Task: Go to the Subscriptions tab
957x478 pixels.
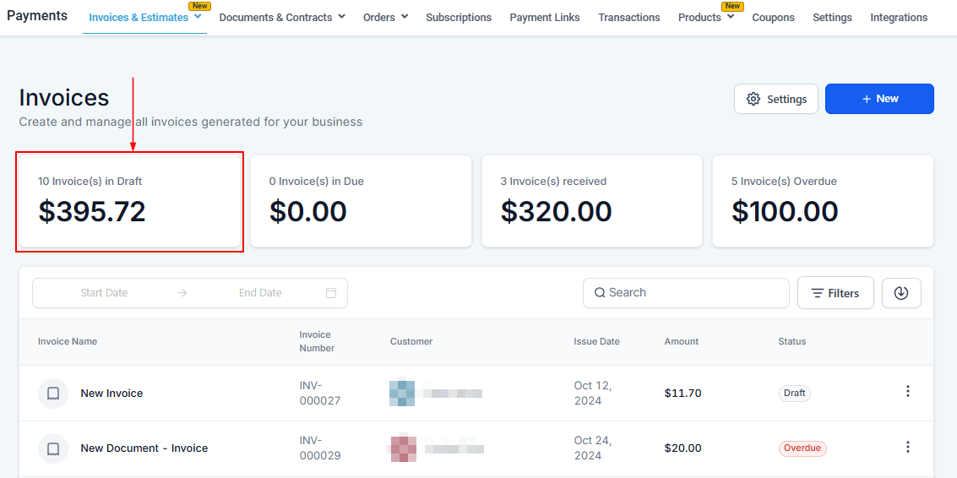Action: point(459,18)
